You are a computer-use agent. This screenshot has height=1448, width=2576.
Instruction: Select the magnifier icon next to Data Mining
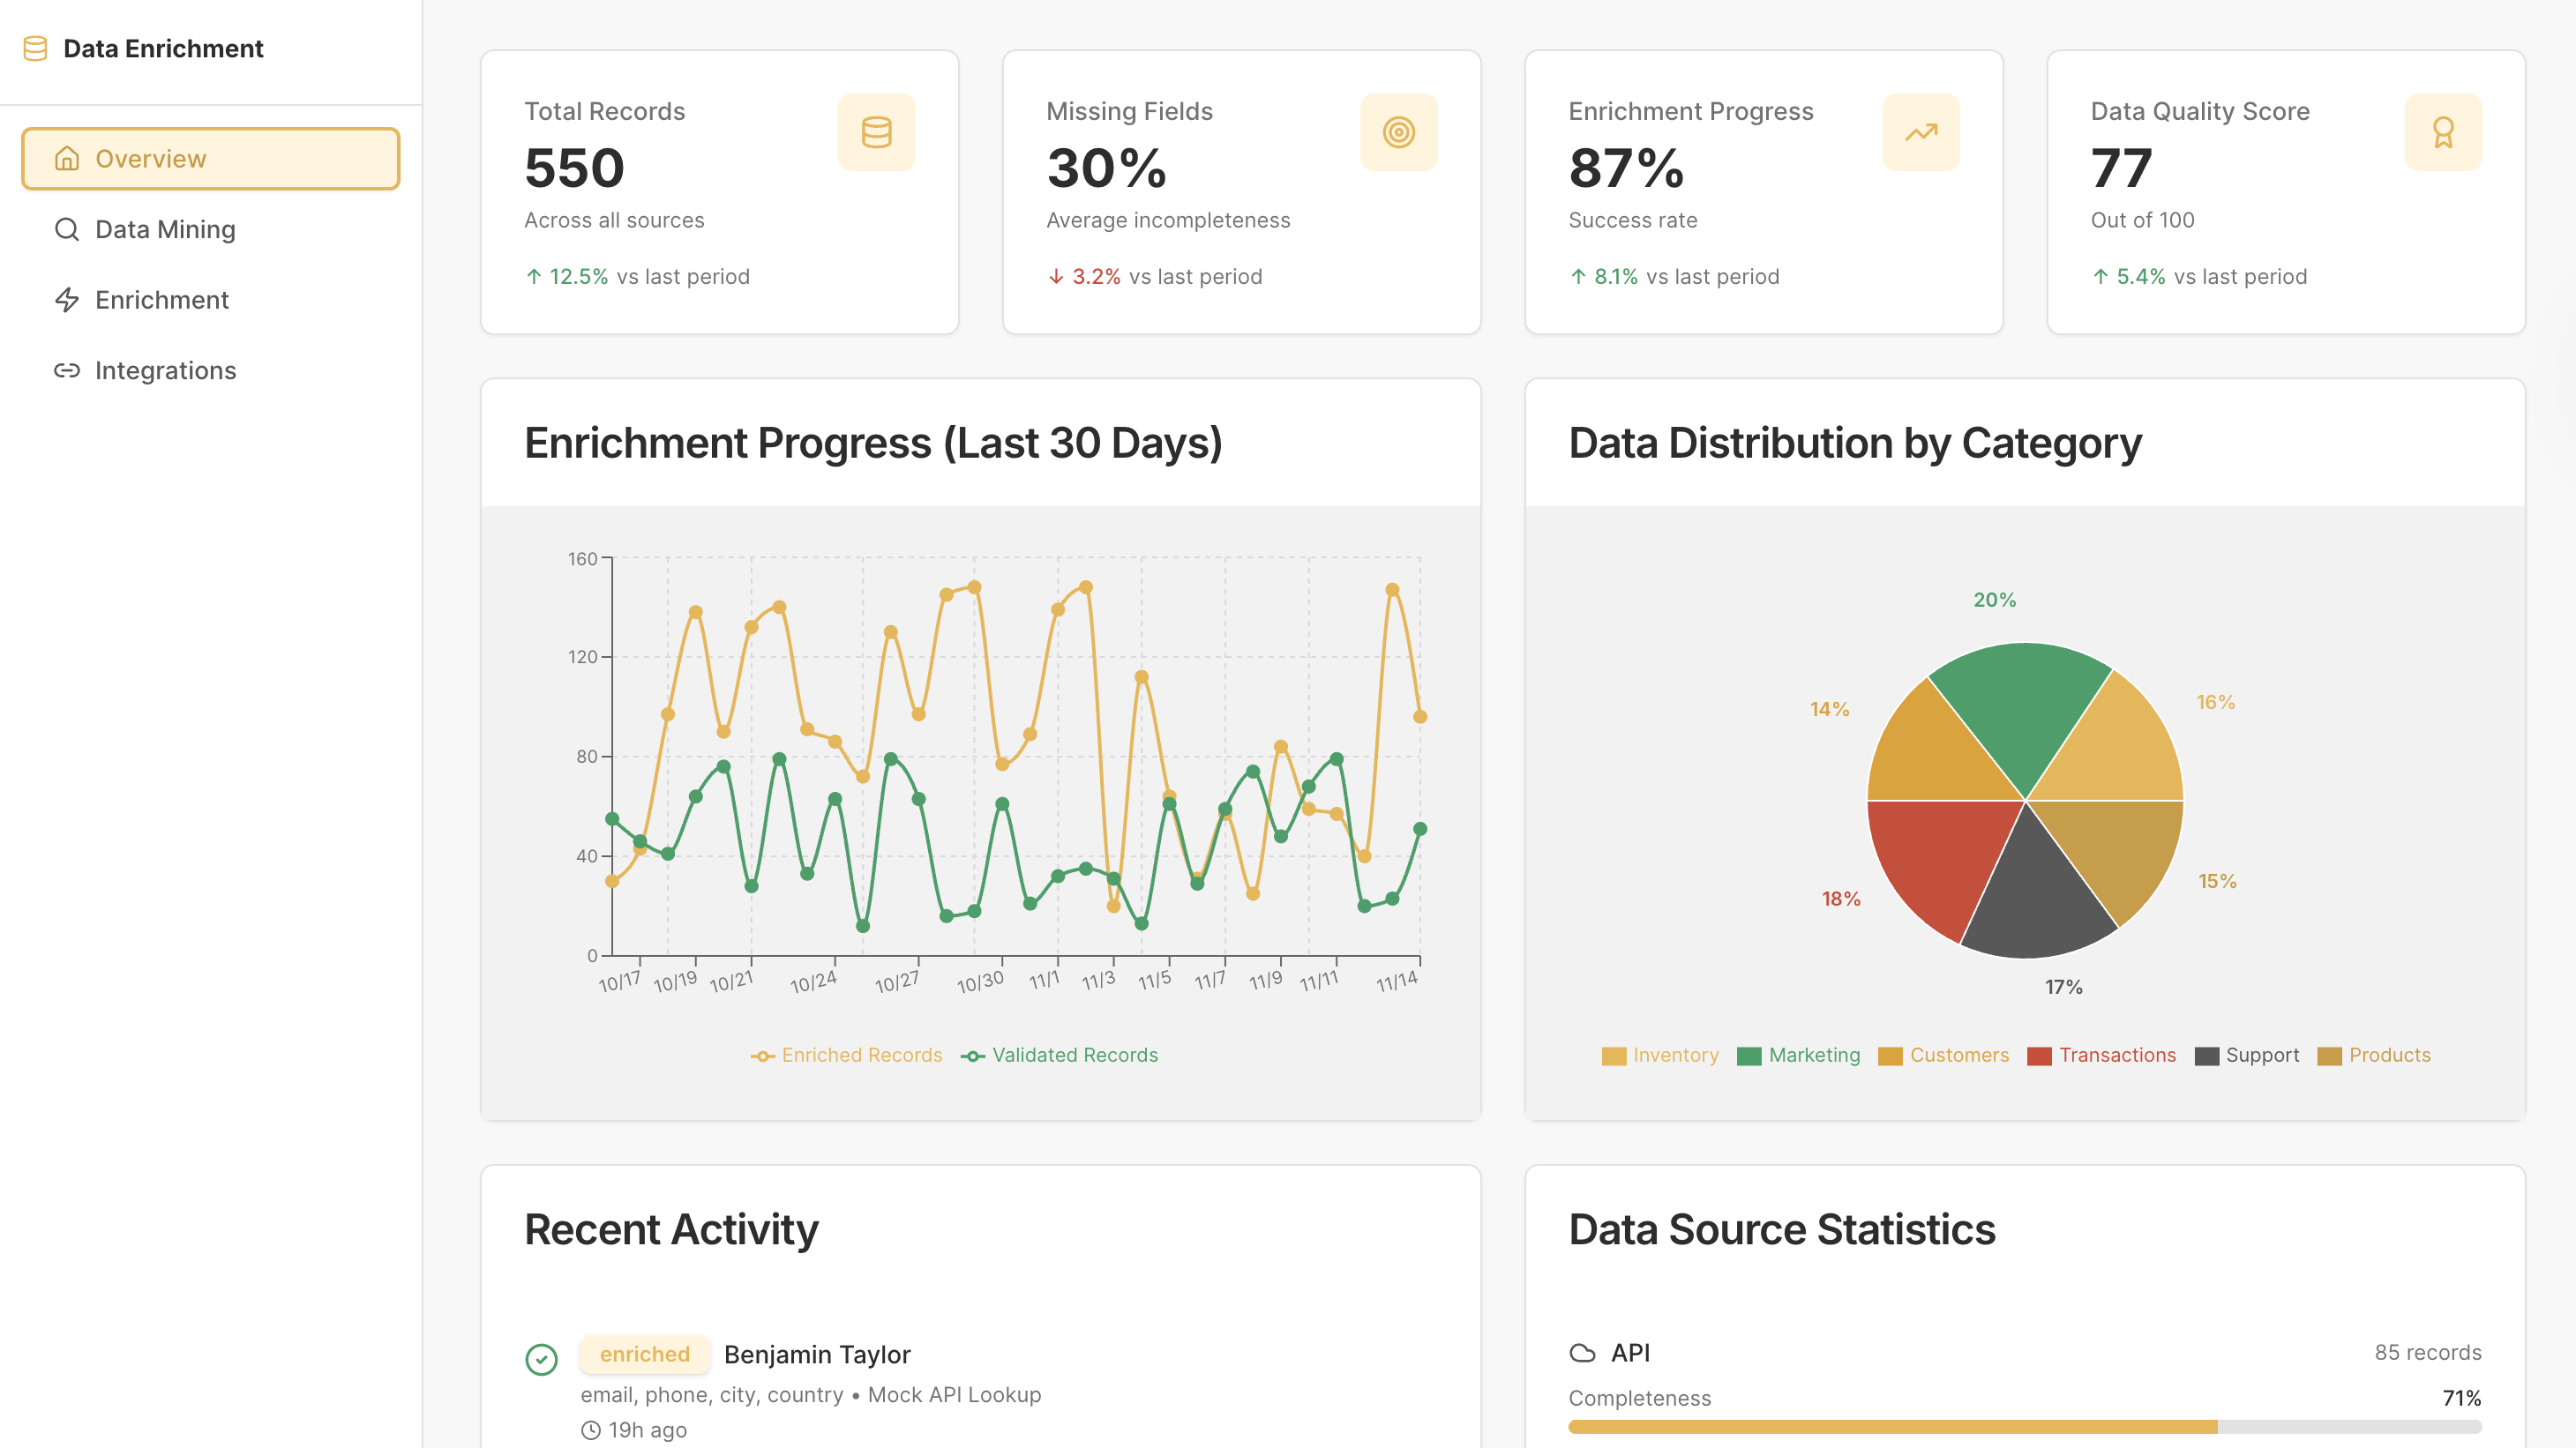pos(67,229)
